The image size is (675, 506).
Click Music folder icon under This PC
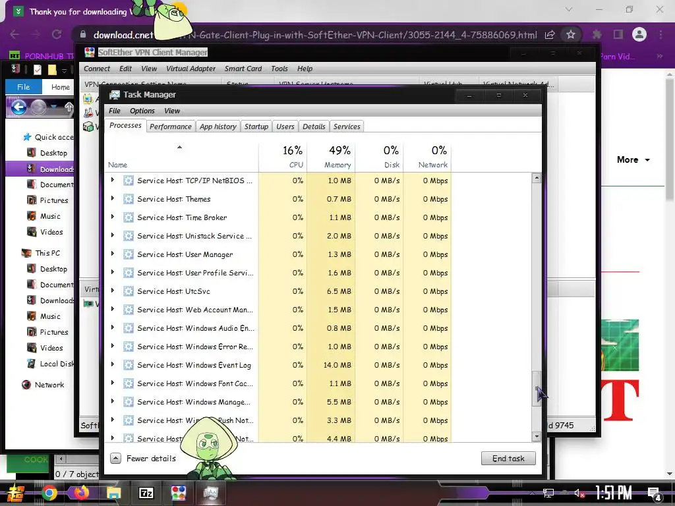tap(32, 316)
